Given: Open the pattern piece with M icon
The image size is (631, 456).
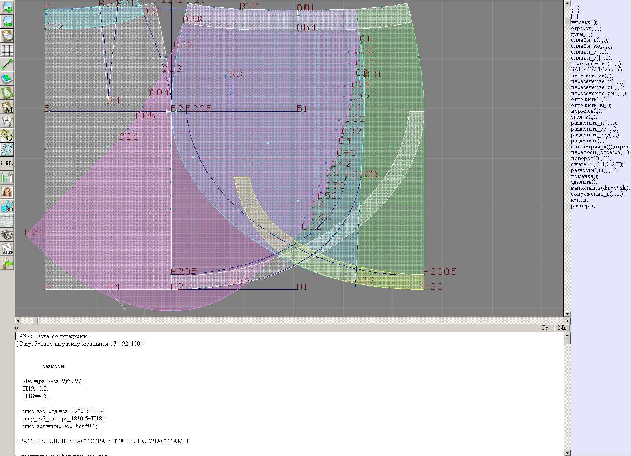Looking at the screenshot, I should pos(7,107).
